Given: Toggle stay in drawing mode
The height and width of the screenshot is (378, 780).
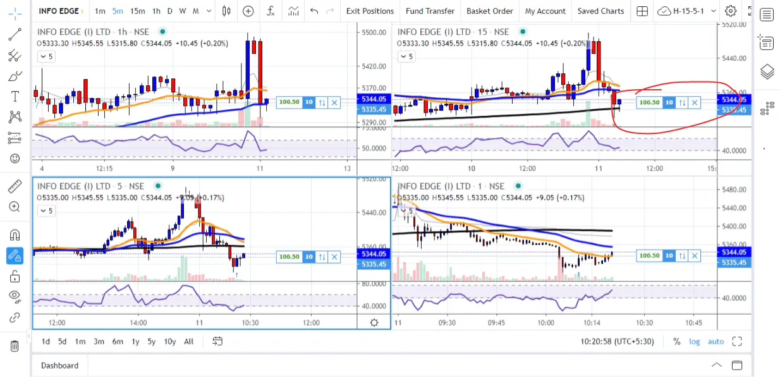Looking at the screenshot, I should click(x=15, y=255).
